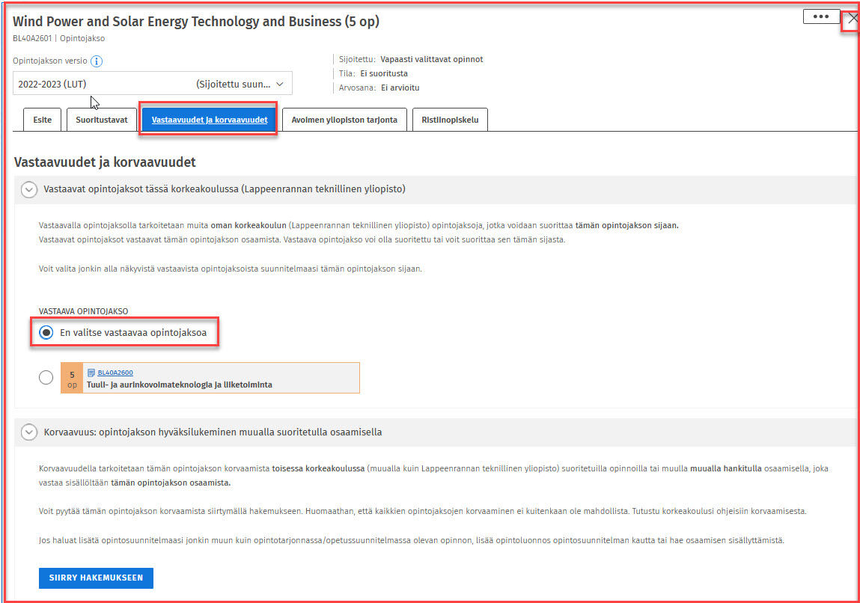This screenshot has width=860, height=603.
Task: Click the Siirry hakemukseen button
Action: click(x=96, y=578)
